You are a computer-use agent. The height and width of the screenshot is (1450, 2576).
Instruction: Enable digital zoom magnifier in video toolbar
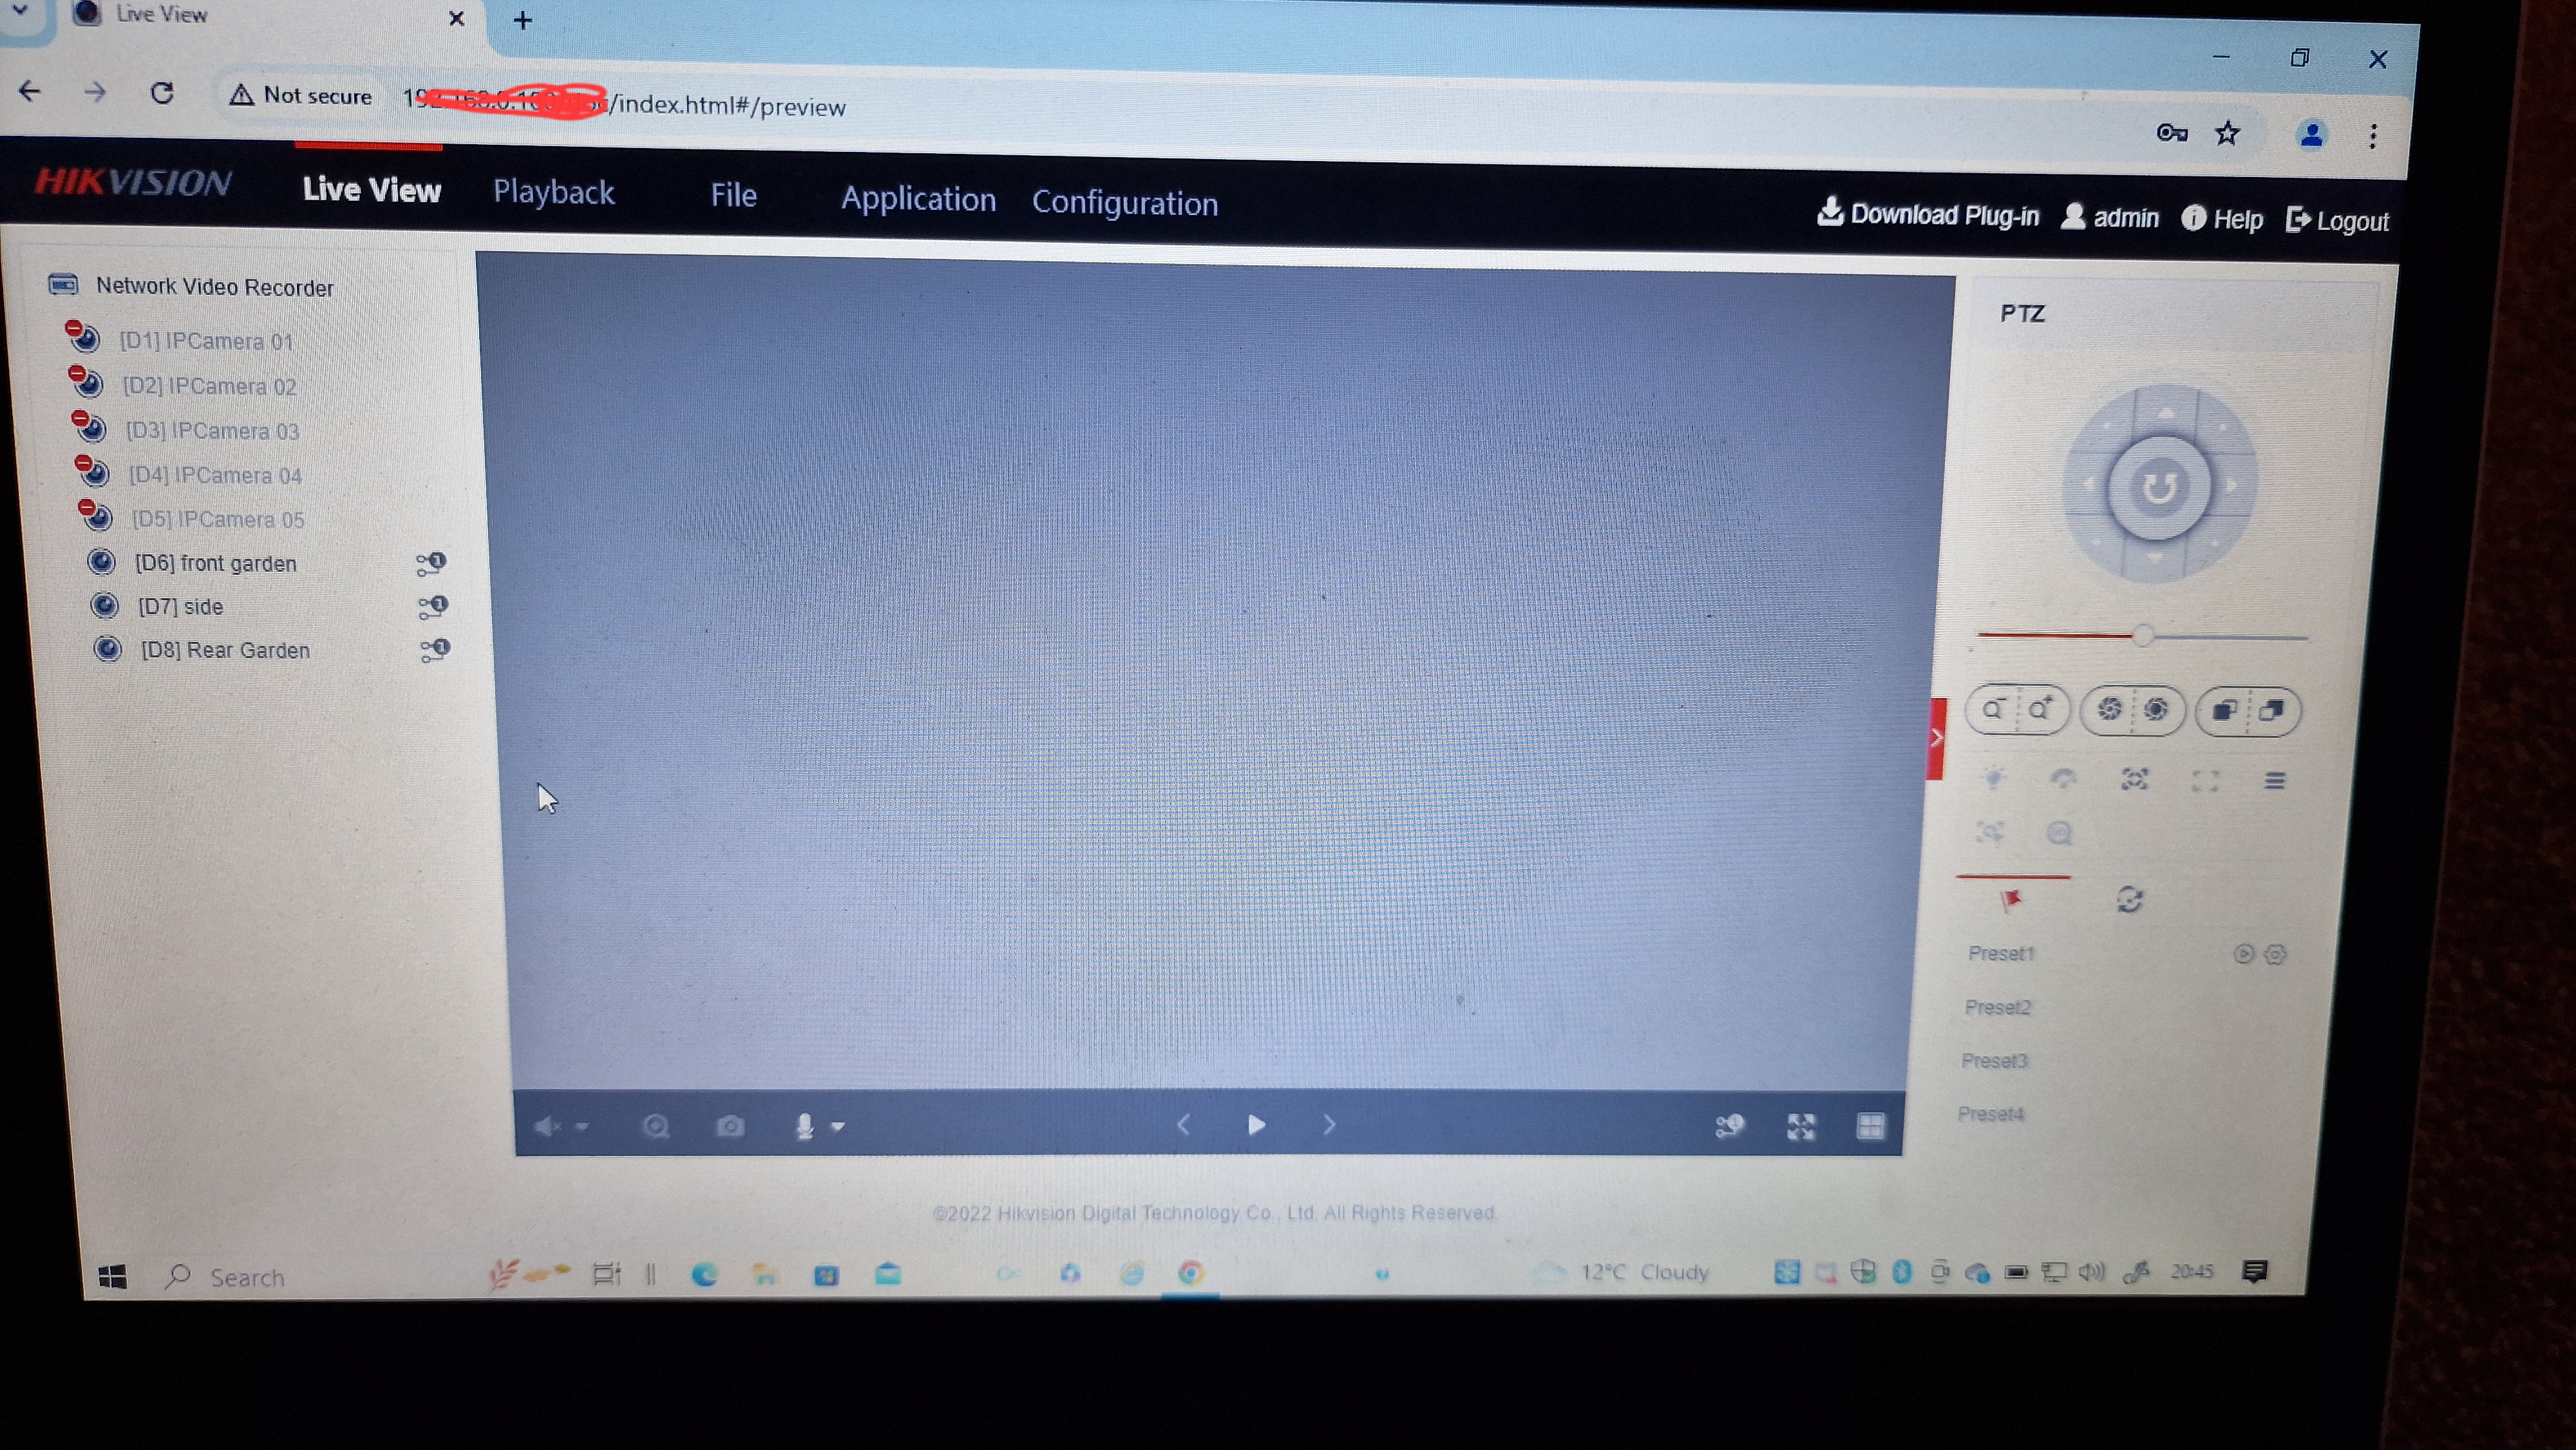point(656,1127)
